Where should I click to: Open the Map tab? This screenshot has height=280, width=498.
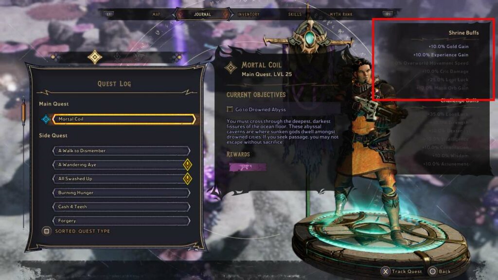click(156, 15)
